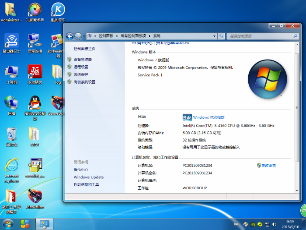306x230 pixels.
Task: Select 所有控制面板项 in the breadcrumb
Action: 133,36
